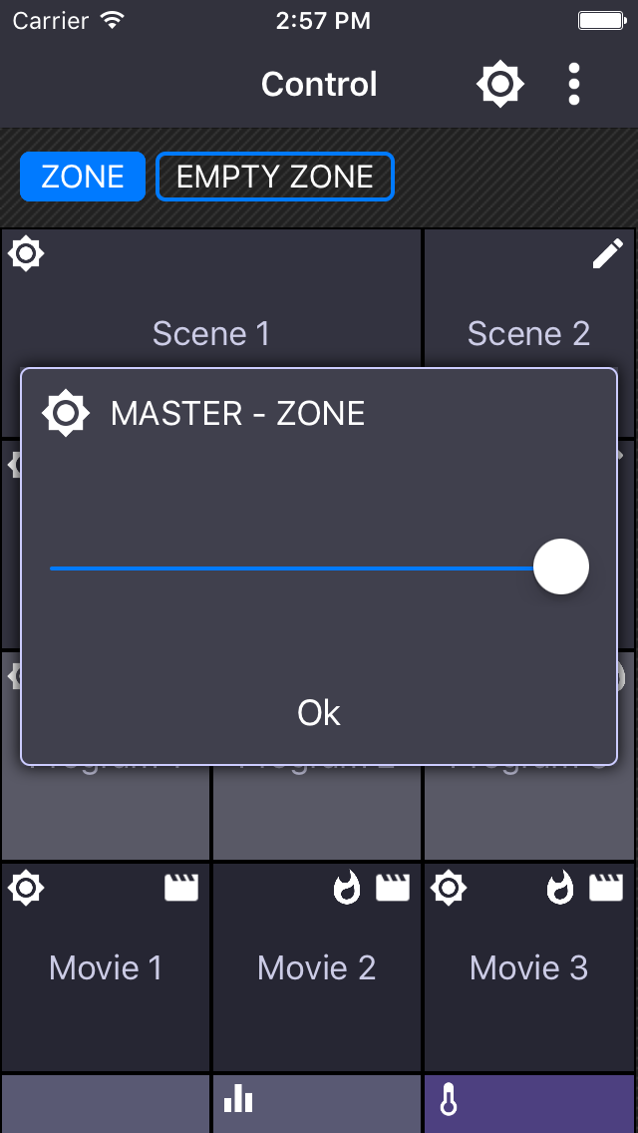This screenshot has height=1133, width=638.
Task: Open brightness settings on the Movie 3 tile
Action: point(449,888)
